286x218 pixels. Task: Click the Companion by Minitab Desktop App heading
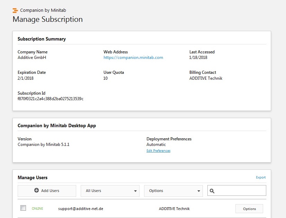[x=57, y=126]
